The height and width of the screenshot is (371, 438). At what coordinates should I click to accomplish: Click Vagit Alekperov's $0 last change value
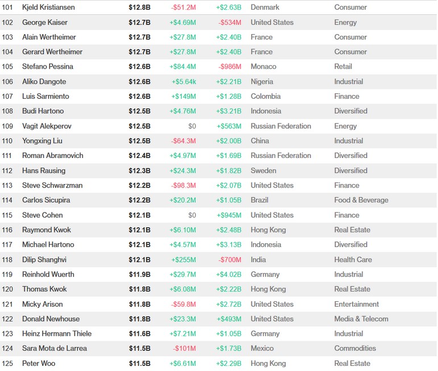192,126
